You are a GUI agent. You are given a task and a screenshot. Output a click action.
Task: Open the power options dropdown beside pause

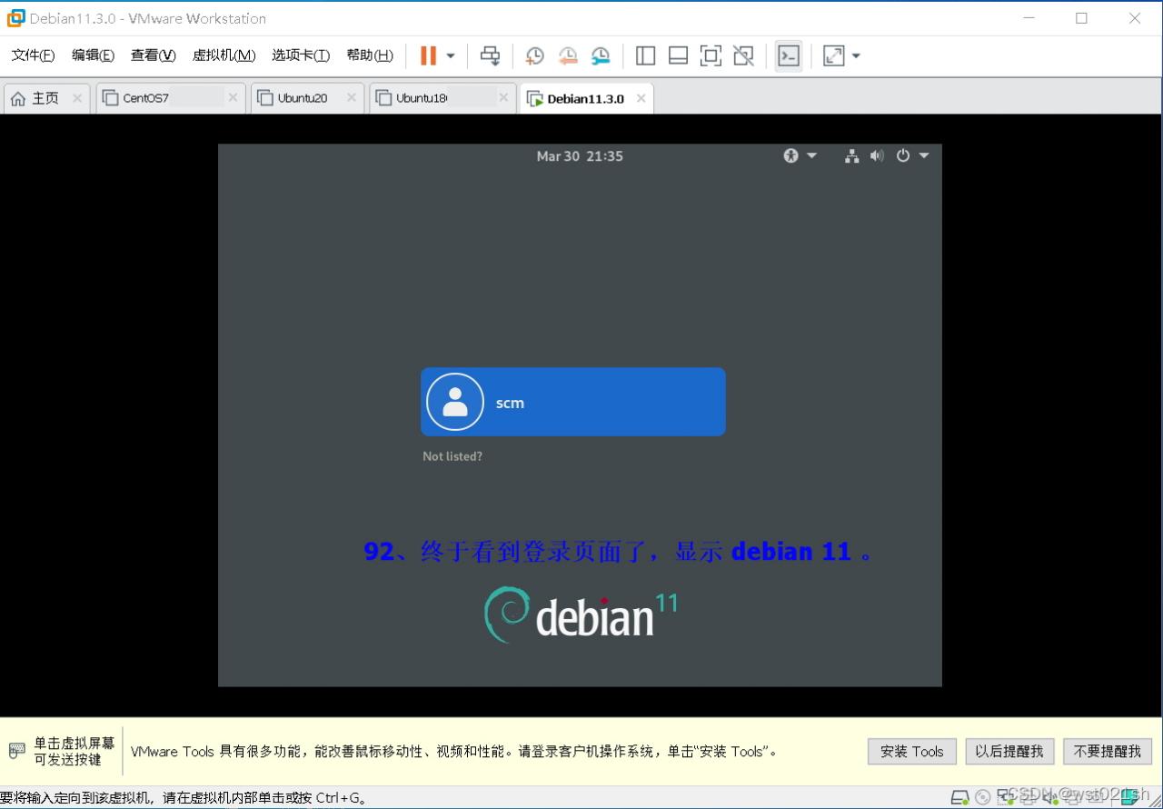[x=450, y=56]
